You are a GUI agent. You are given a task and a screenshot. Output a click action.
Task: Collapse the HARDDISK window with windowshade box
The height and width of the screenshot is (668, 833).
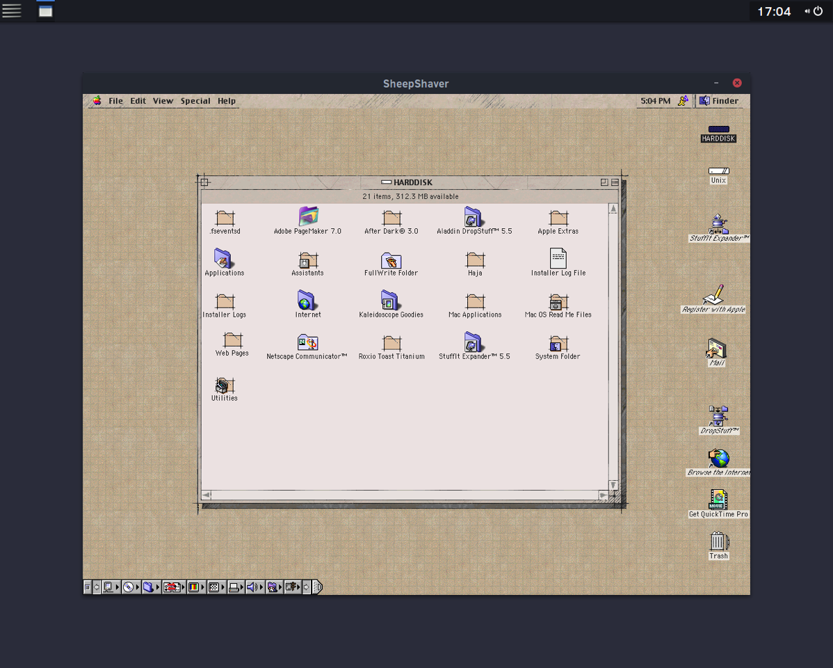click(x=615, y=182)
